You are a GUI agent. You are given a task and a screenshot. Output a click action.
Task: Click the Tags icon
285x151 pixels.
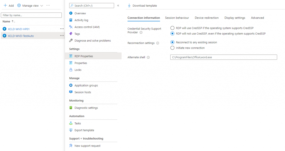(x=71, y=34)
